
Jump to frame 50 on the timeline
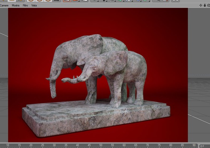101,145
